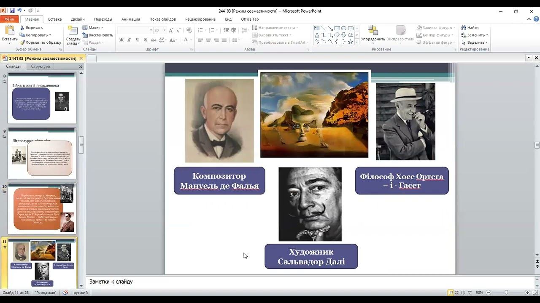Click the Вставить (Paste) clipboard icon
The height and width of the screenshot is (303, 540).
(9, 31)
